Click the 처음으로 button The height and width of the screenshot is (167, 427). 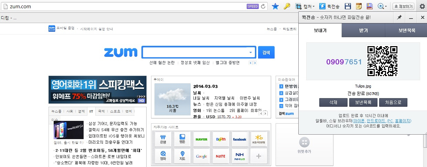click(393, 102)
